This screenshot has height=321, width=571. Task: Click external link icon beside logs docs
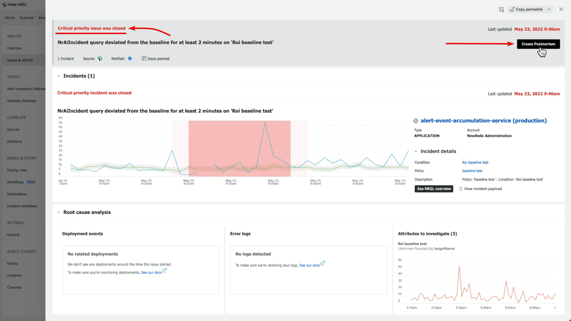click(x=323, y=263)
